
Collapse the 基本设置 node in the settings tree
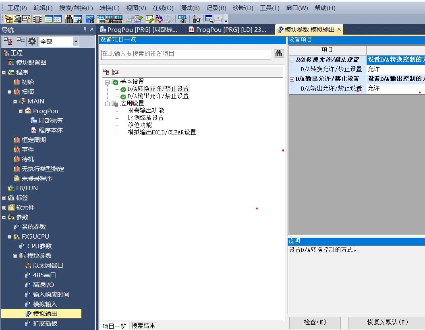[x=108, y=82]
